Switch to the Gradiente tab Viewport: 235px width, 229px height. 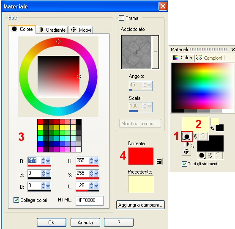click(52, 30)
